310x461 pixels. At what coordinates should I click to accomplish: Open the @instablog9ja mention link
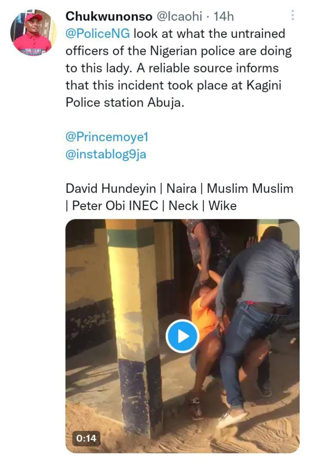pyautogui.click(x=106, y=154)
